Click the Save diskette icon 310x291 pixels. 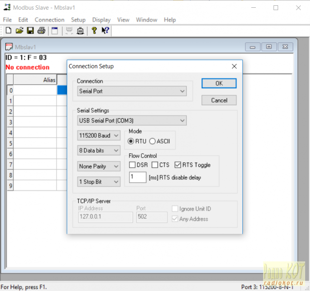[30, 31]
